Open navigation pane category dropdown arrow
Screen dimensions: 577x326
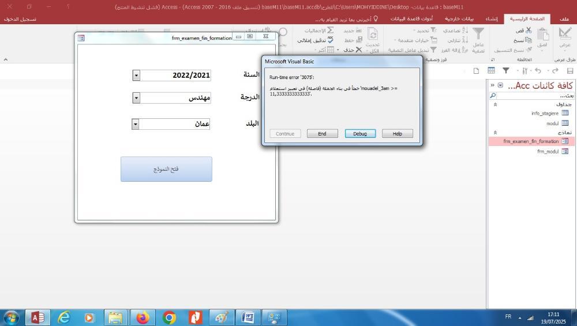click(500, 85)
